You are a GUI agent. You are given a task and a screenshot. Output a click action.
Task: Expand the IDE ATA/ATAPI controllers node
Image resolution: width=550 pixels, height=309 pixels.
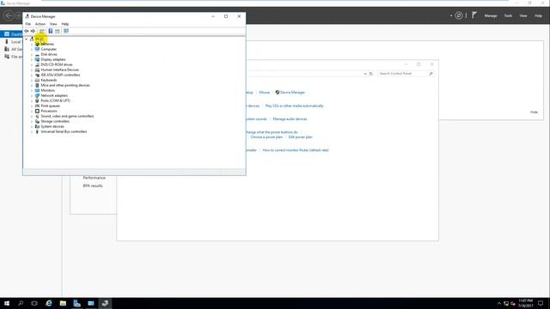(32, 75)
